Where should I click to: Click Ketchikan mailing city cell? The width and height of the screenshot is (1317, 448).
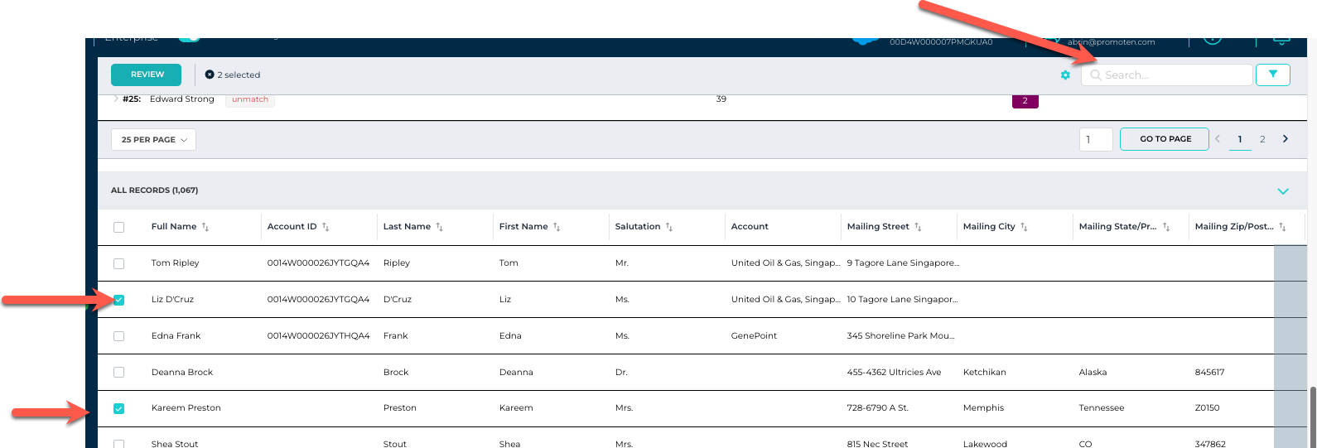point(984,373)
